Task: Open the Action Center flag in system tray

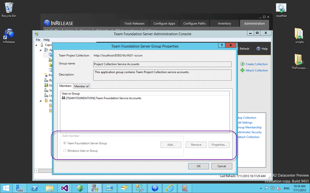Action: (267, 188)
